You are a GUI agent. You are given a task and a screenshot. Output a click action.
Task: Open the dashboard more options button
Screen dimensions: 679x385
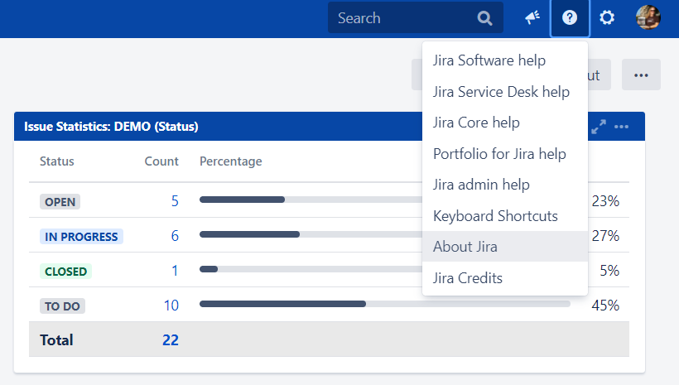641,75
